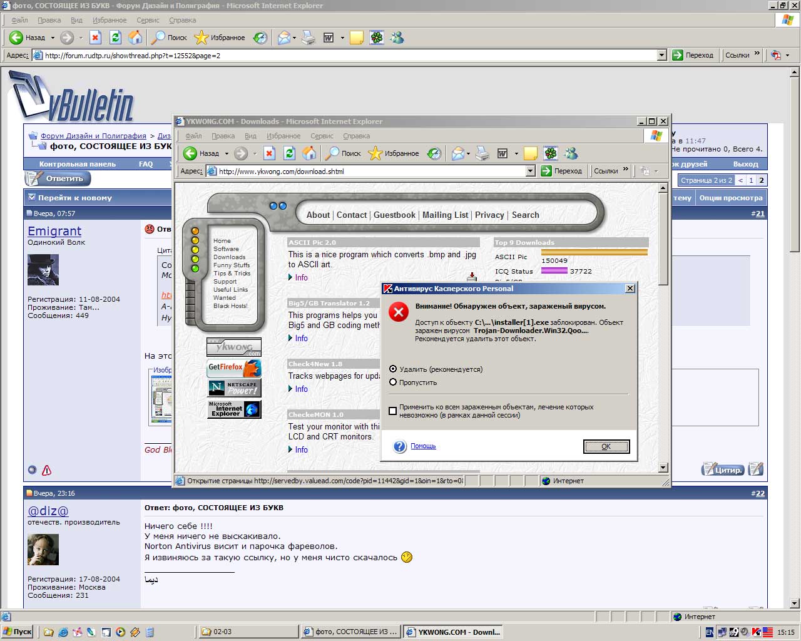Open Back history dropdown arrow in main window
This screenshot has height=641, width=801.
click(x=53, y=38)
